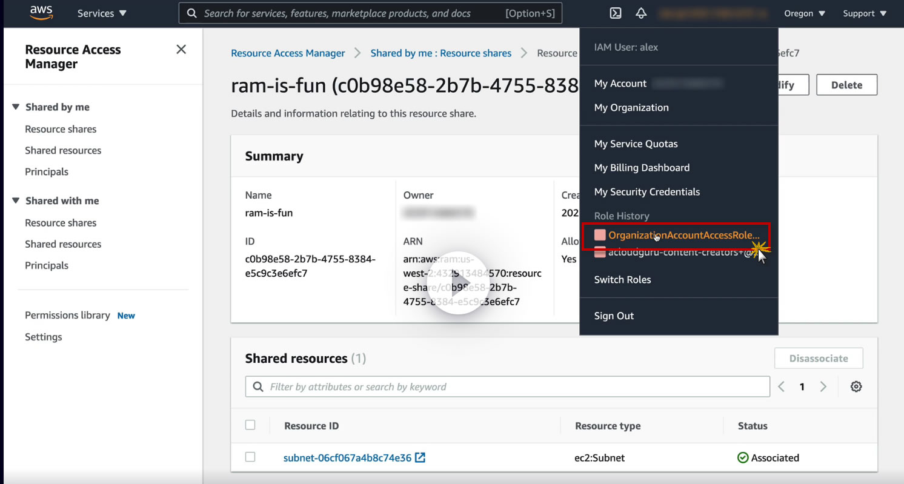
Task: Close the Resource Access Manager sidebar
Action: tap(181, 50)
